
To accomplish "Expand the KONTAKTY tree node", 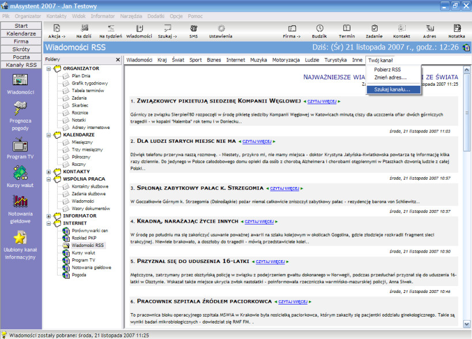I will pos(48,172).
